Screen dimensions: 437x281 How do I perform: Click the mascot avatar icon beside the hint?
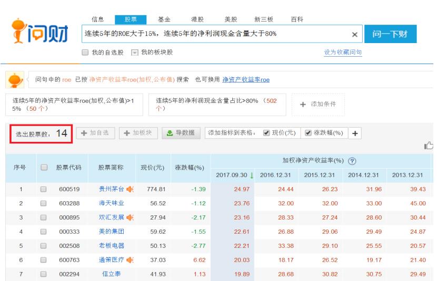(15, 80)
